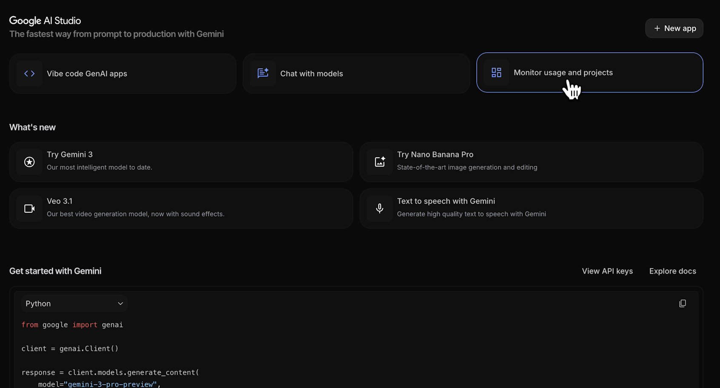This screenshot has width=720, height=388.
Task: Select the Gemini 3 star icon
Action: [29, 162]
